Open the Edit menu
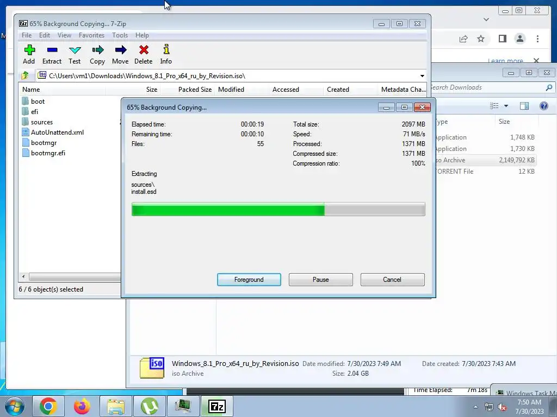Image resolution: width=557 pixels, height=417 pixels. coord(45,35)
